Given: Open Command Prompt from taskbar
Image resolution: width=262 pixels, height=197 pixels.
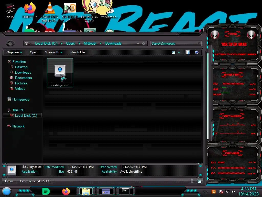Looking at the screenshot, I should click(126, 191).
